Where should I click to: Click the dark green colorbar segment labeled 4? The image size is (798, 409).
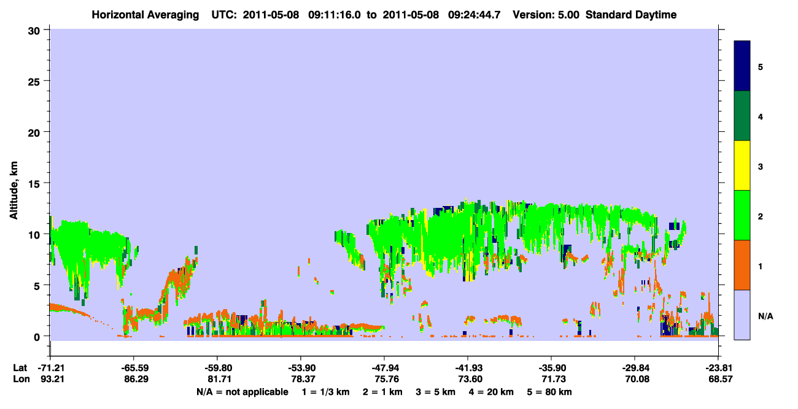coord(742,116)
